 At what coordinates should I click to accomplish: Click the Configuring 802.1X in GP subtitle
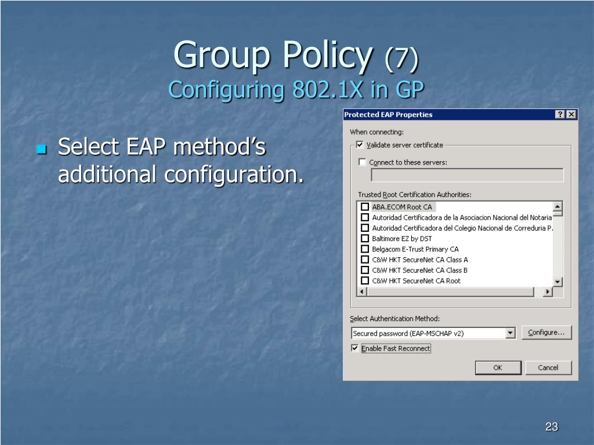[296, 90]
